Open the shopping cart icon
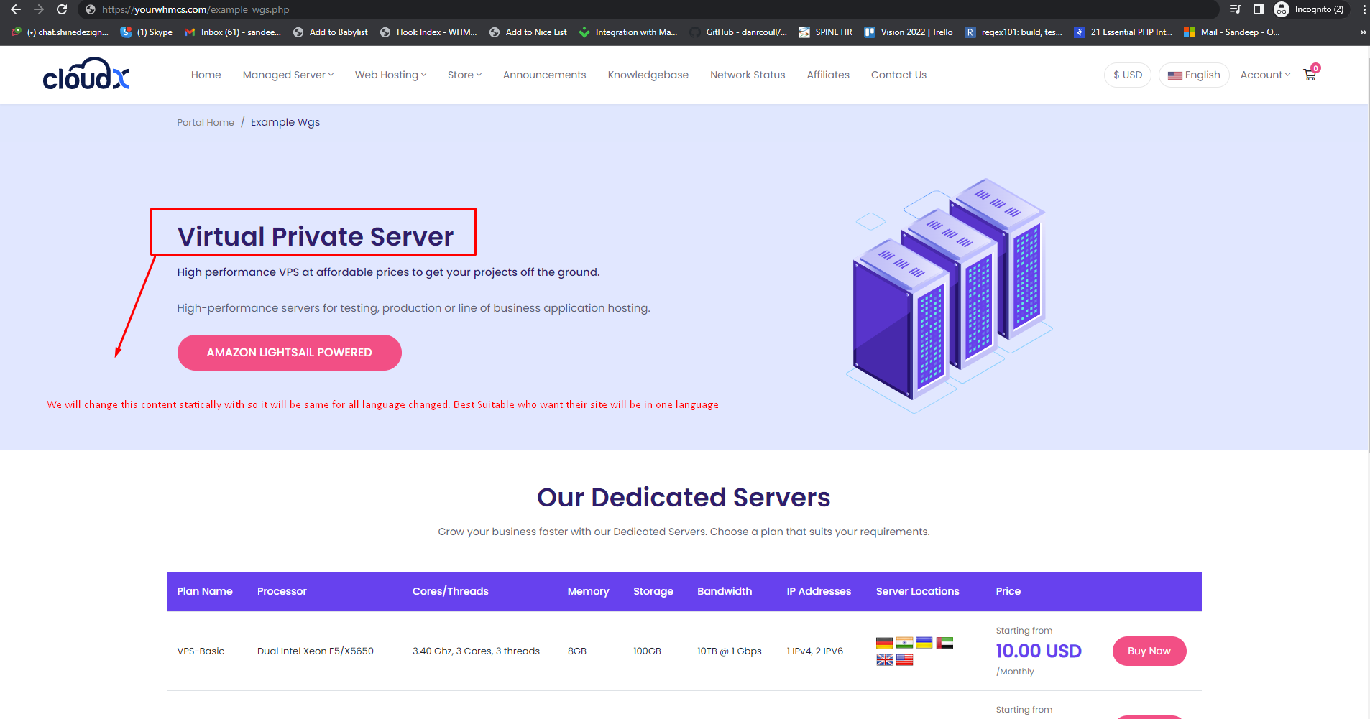Viewport: 1370px width, 719px height. coord(1310,75)
